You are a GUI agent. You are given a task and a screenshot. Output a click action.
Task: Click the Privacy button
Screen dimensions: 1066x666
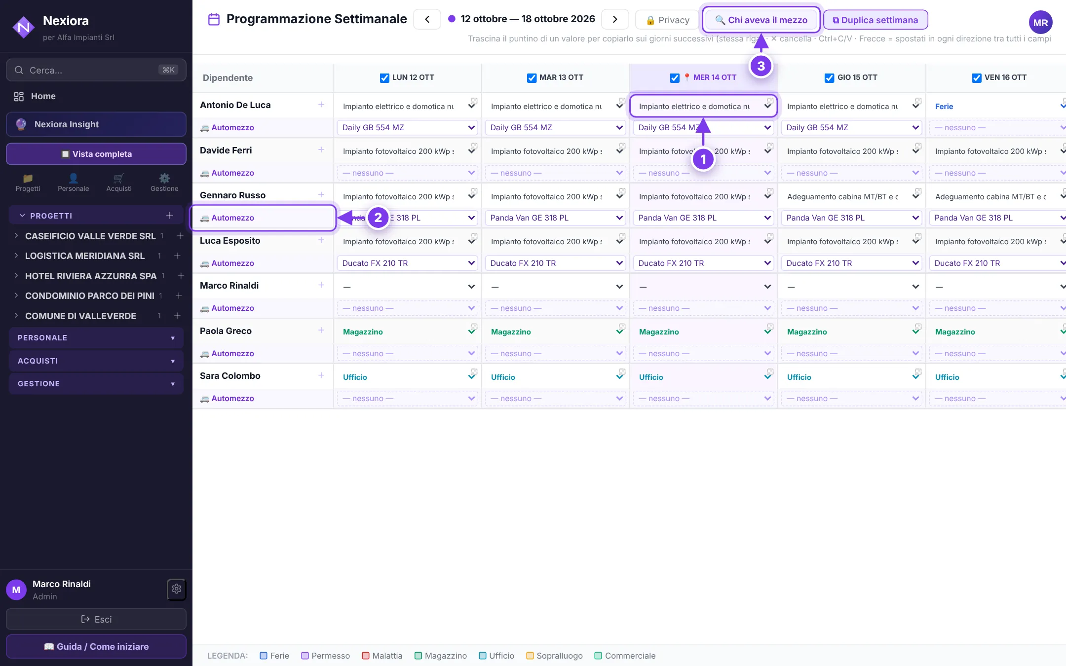[x=667, y=20]
